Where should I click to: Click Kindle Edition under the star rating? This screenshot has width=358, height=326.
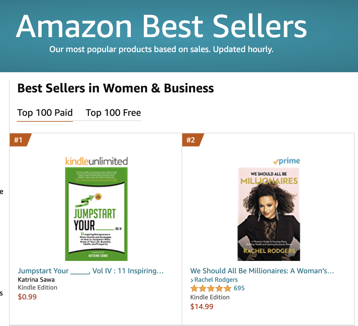pos(210,297)
